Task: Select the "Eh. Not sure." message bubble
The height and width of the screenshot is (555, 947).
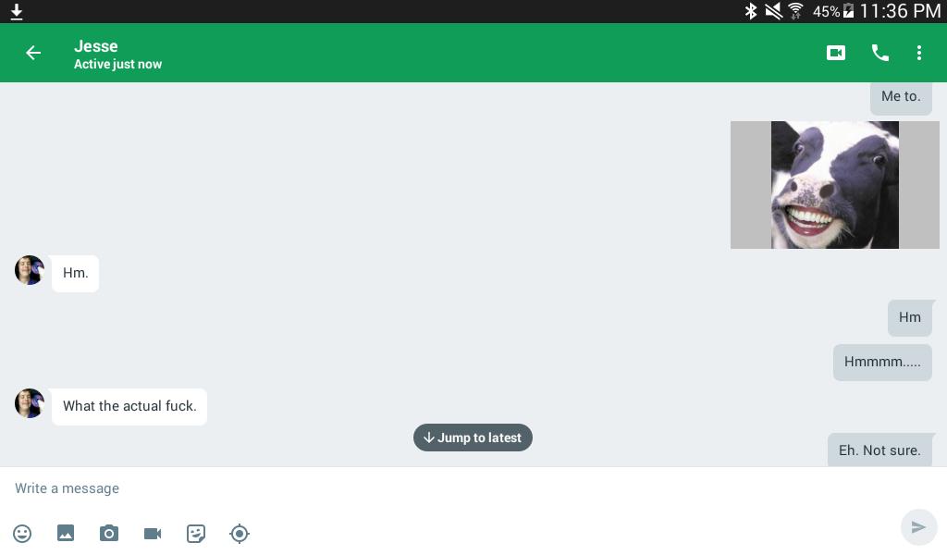Action: 879,450
